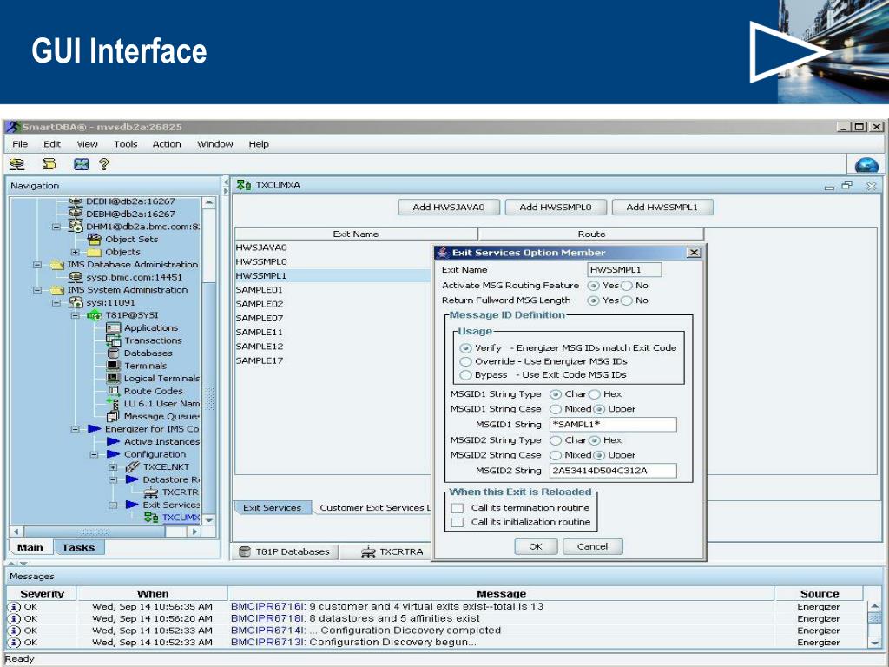This screenshot has width=889, height=667.
Task: Click into the MSGID2 String field
Action: pos(613,471)
